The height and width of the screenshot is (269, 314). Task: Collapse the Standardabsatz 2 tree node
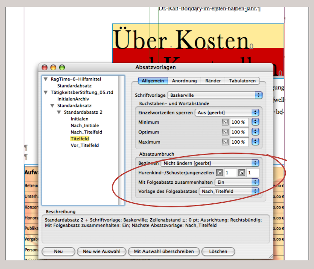pos(59,112)
